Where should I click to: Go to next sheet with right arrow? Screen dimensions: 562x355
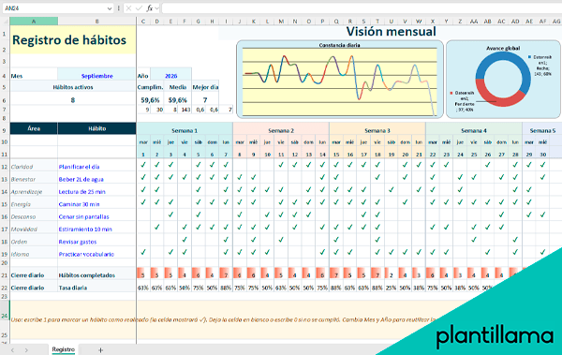[x=26, y=350]
